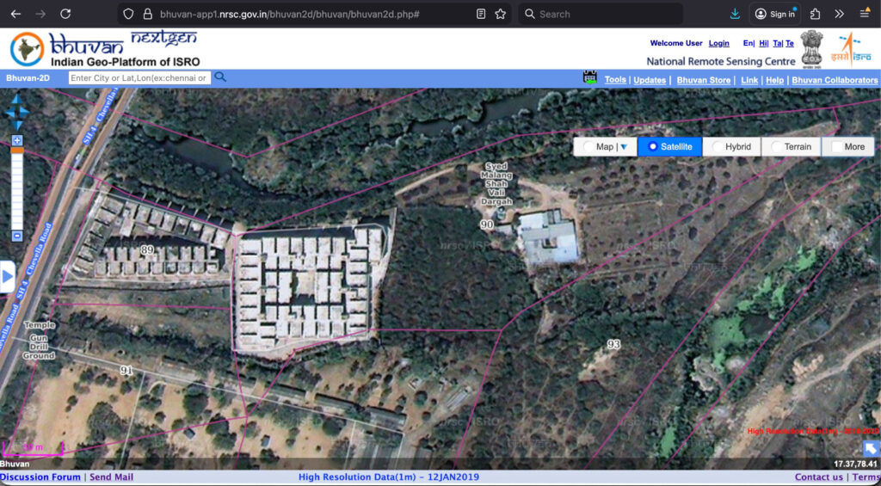Click the Send Mail link

click(111, 477)
